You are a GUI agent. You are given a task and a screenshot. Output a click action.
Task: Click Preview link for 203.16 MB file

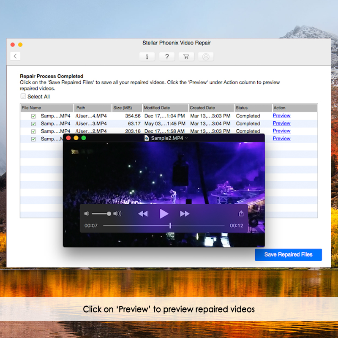coord(281,131)
